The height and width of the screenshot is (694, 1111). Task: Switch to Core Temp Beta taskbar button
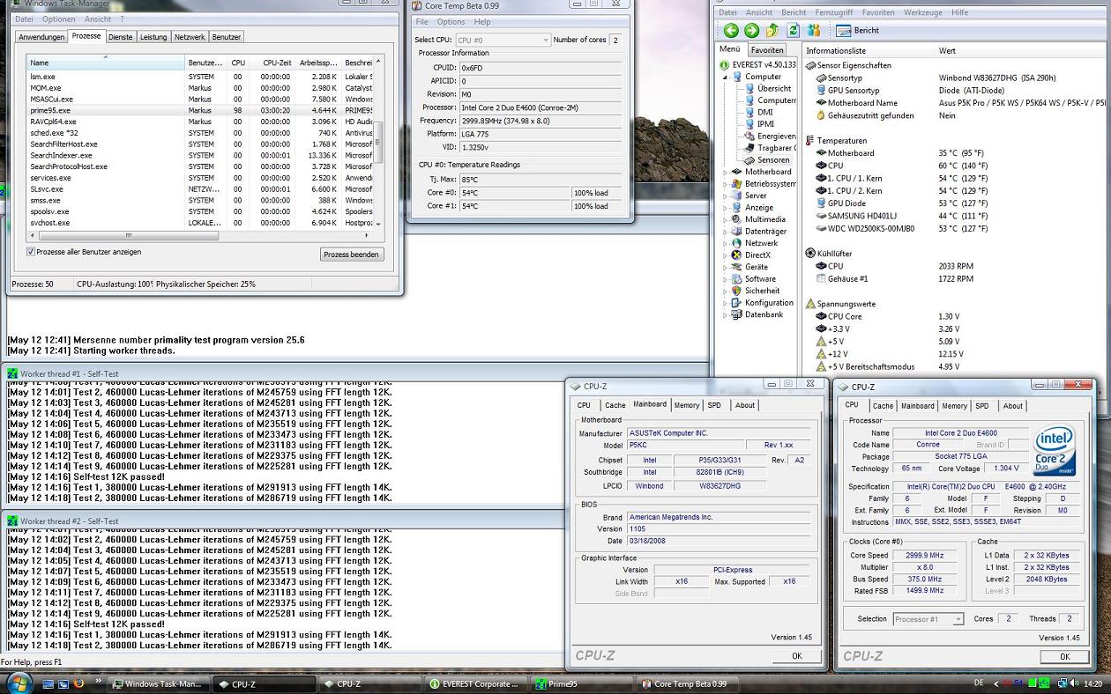(x=689, y=684)
